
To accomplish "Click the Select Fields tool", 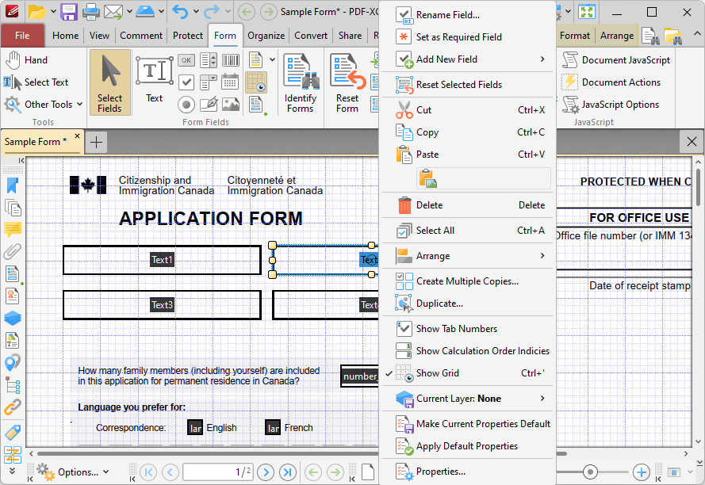I will click(x=109, y=82).
